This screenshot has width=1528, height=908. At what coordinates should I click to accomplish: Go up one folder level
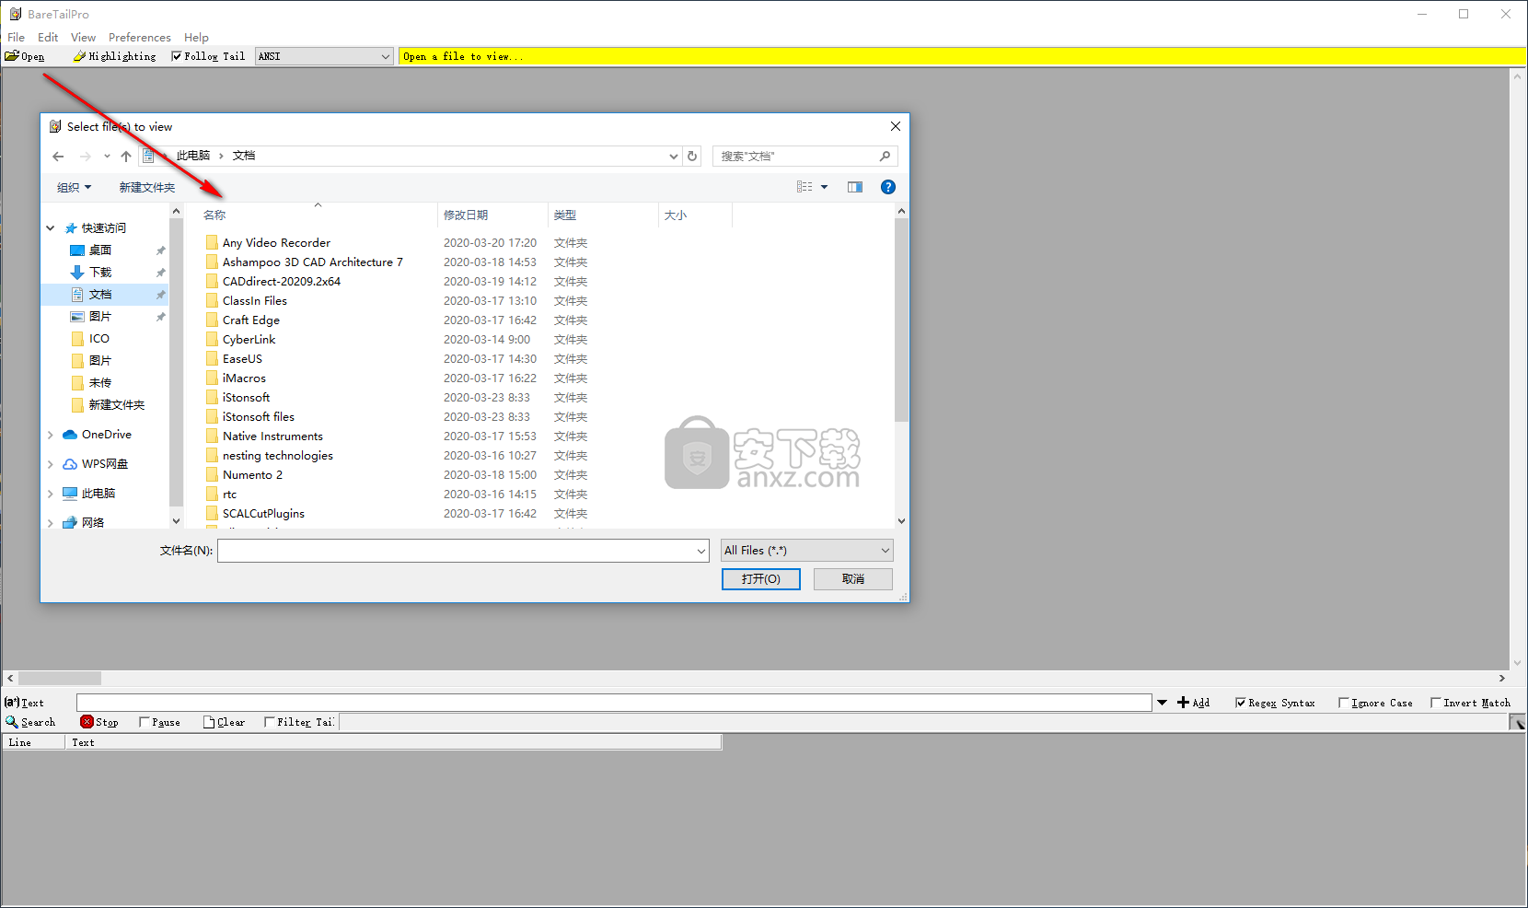[126, 157]
